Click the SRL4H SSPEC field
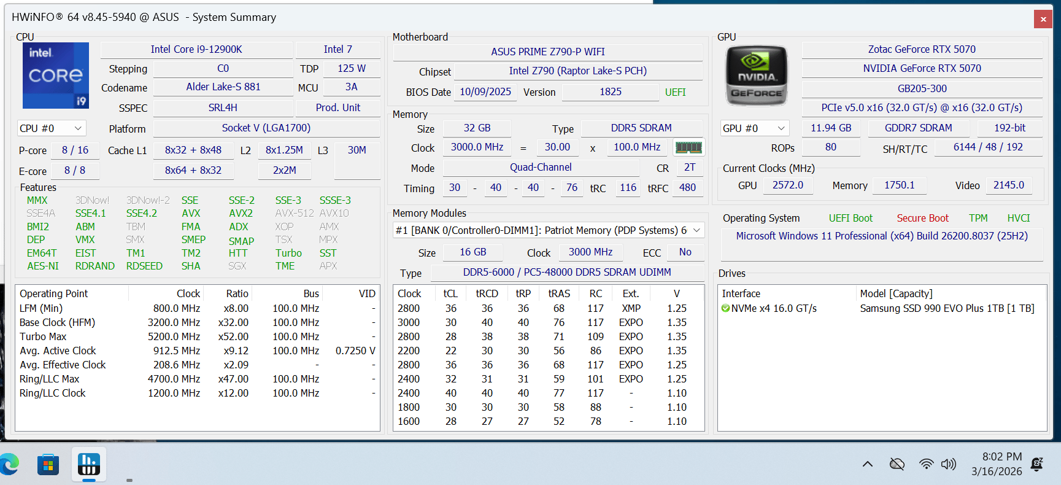The image size is (1061, 485). 223,107
